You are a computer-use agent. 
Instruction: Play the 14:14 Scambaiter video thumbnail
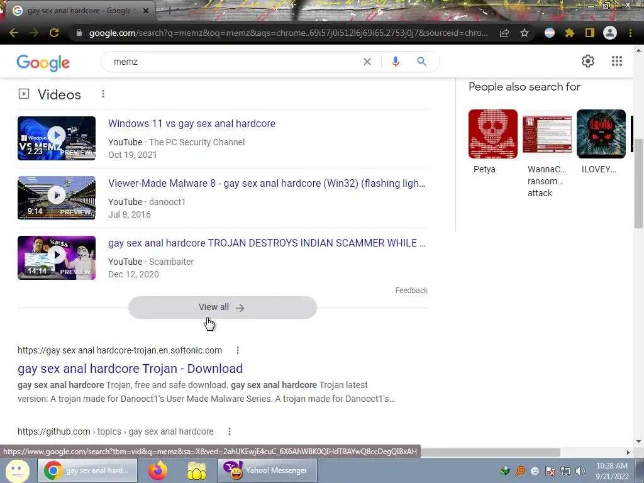coord(57,258)
